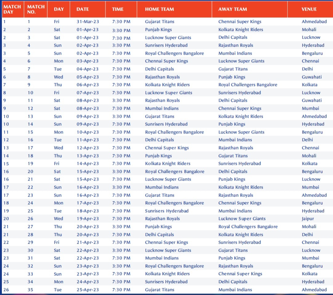Click Lucknow Super Giants home team, match 3

coord(168,38)
